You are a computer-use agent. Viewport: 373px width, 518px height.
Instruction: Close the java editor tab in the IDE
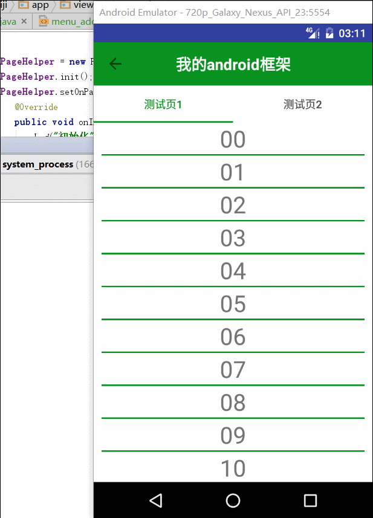(x=24, y=22)
